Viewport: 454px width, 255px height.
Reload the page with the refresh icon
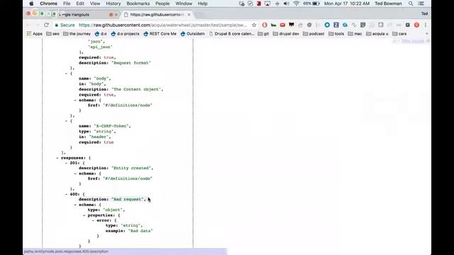pyautogui.click(x=46, y=25)
